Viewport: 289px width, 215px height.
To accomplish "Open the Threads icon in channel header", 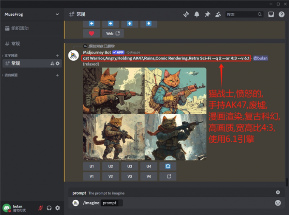I will click(x=186, y=14).
